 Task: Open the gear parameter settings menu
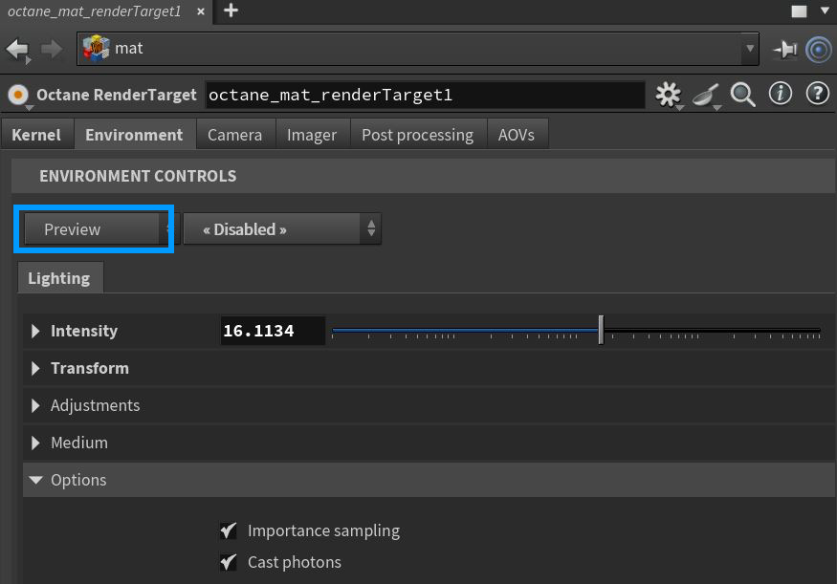tap(668, 94)
